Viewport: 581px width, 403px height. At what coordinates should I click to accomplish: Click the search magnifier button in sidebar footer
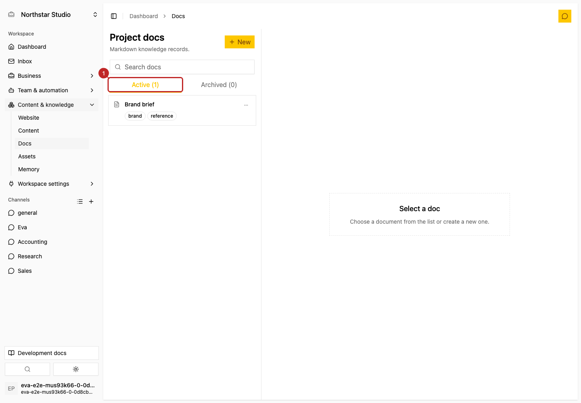[x=27, y=369]
